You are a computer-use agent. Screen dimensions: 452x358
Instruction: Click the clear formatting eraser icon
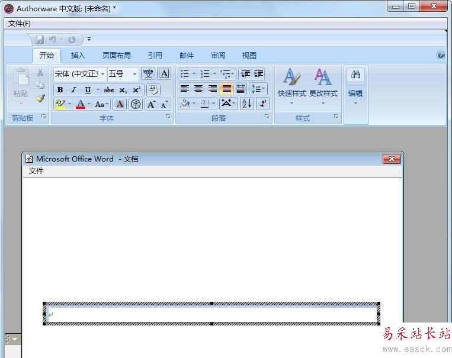[x=153, y=90]
